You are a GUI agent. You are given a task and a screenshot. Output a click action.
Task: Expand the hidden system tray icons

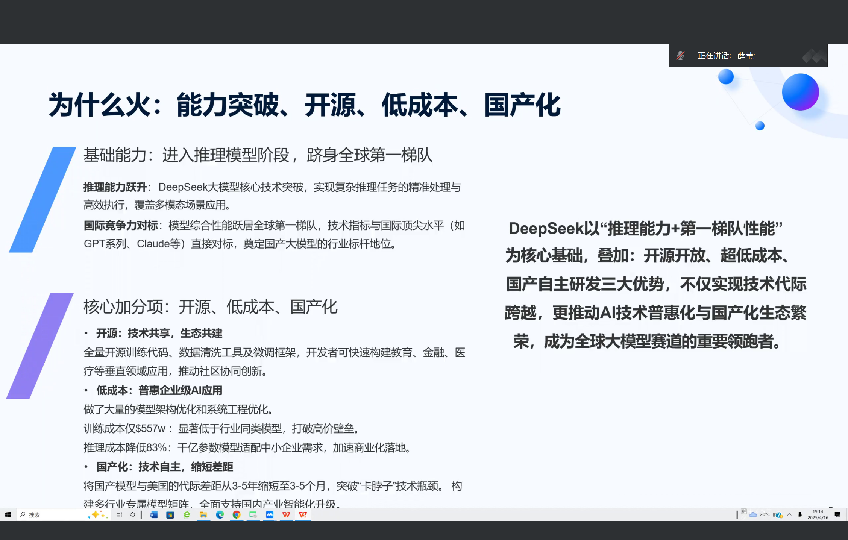[x=789, y=514]
